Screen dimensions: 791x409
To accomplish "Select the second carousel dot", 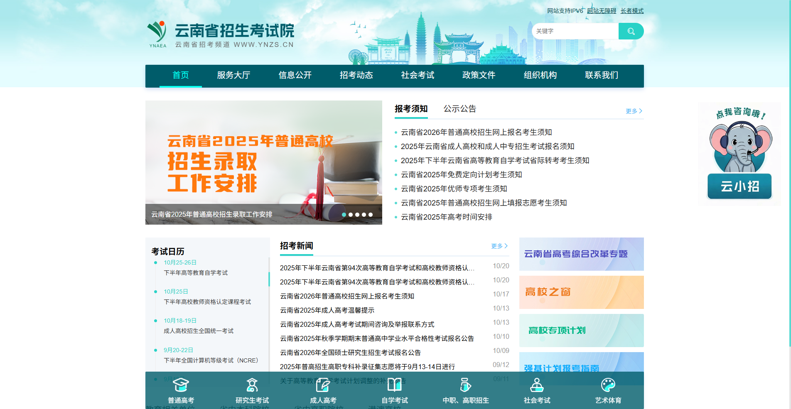I will pos(351,215).
